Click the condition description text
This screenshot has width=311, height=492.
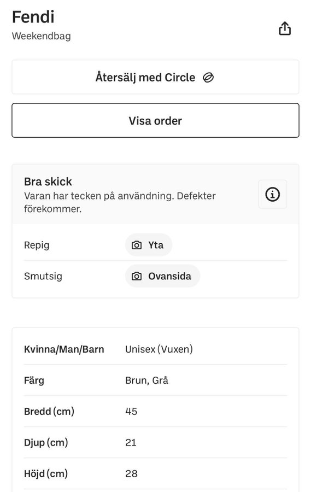[120, 202]
